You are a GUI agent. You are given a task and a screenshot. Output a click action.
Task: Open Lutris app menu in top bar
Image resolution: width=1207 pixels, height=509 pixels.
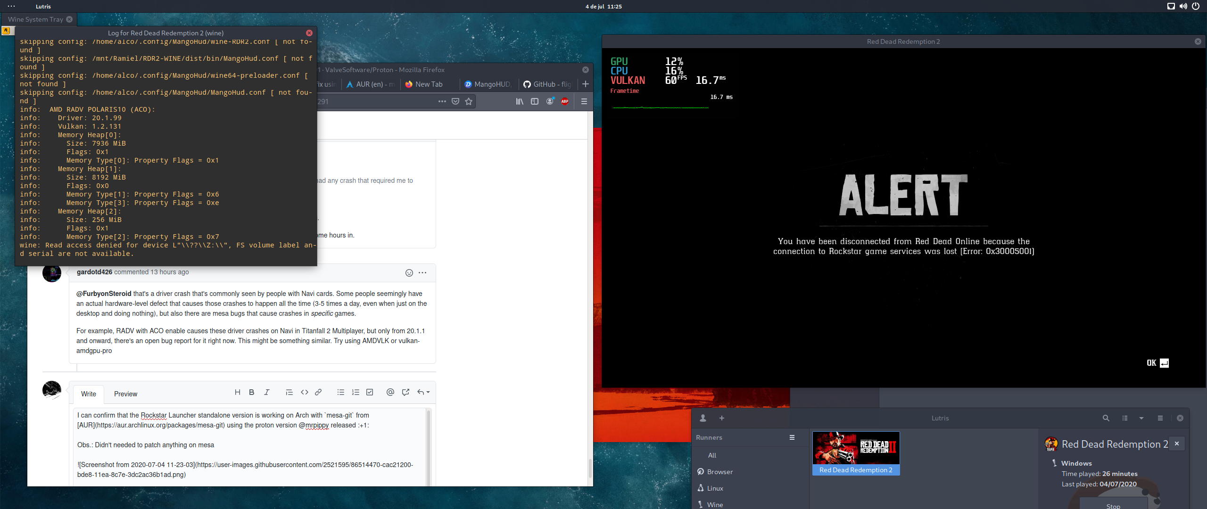[x=43, y=6]
